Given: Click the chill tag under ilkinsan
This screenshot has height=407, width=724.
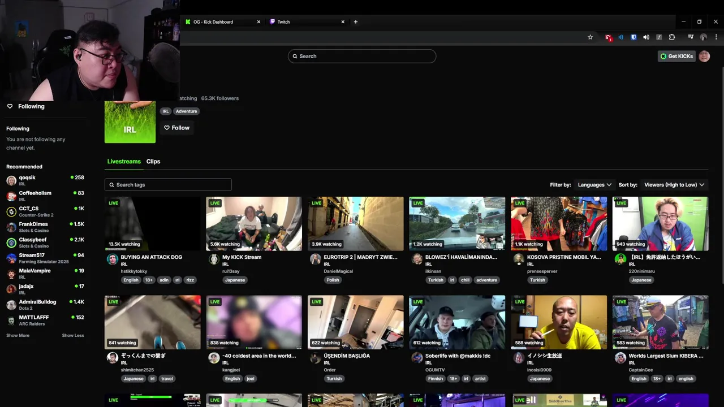Looking at the screenshot, I should coord(465,280).
